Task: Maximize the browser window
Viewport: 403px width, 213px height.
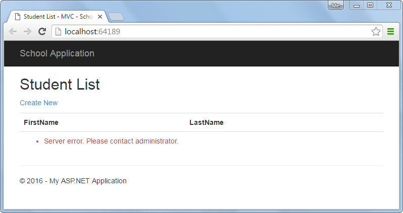Action: [370, 6]
